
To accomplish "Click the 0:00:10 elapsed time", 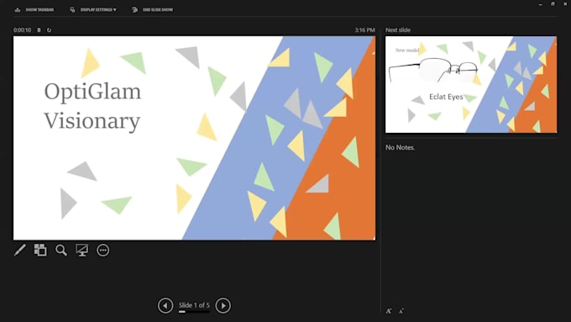I will tap(22, 30).
